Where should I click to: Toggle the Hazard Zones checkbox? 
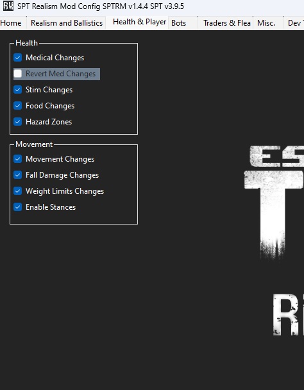tap(18, 122)
